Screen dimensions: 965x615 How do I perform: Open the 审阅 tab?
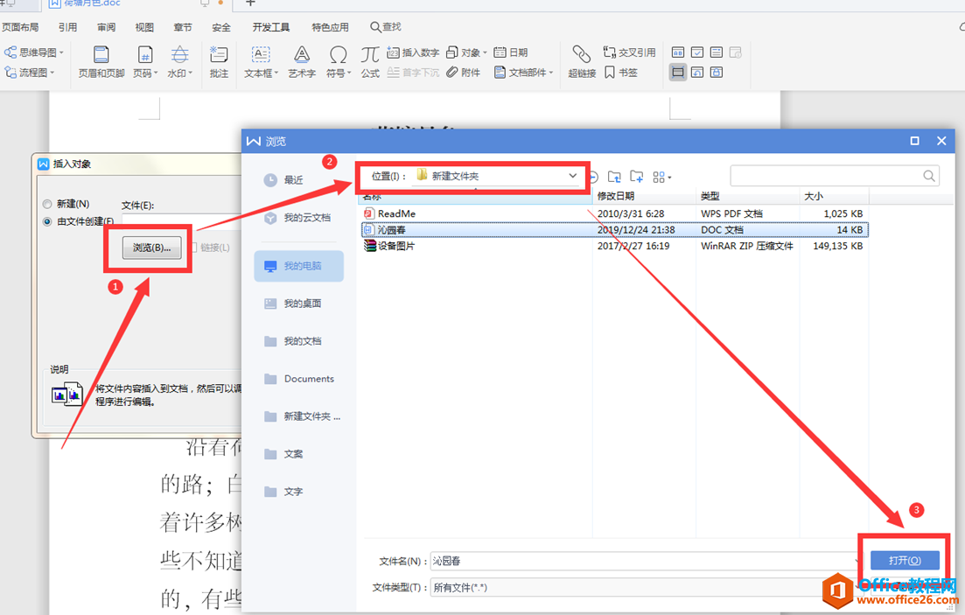pyautogui.click(x=106, y=27)
